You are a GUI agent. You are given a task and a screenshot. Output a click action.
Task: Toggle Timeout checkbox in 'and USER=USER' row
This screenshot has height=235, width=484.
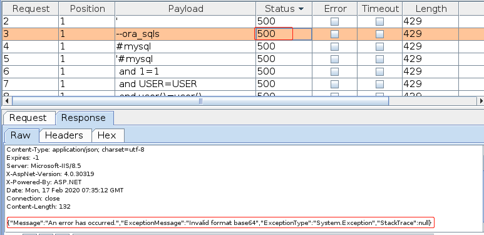(x=379, y=84)
